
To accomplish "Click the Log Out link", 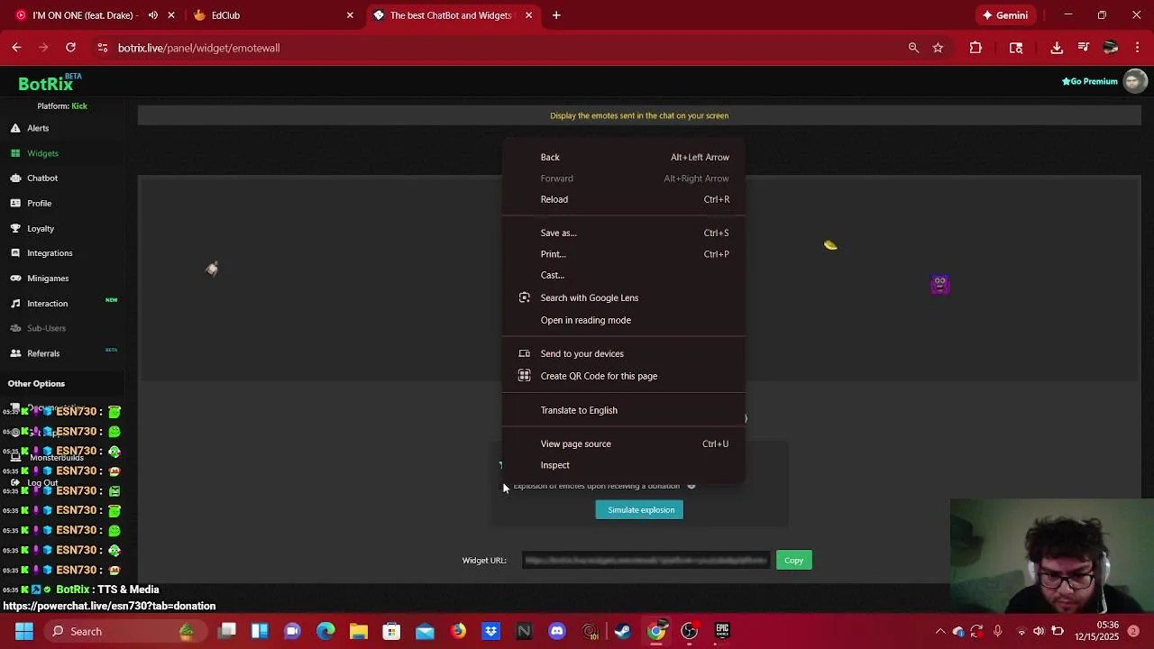I will click(42, 483).
